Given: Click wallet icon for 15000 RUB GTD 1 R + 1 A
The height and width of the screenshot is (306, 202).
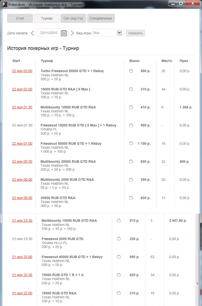Looking at the screenshot, I should [x=119, y=275].
